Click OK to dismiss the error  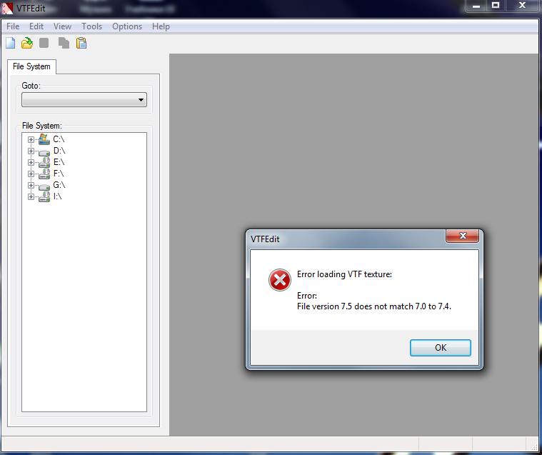pos(441,347)
